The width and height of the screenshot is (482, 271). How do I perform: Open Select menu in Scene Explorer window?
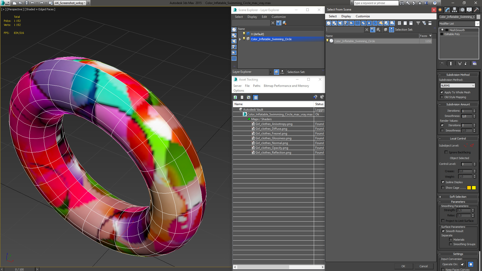pyautogui.click(x=239, y=17)
